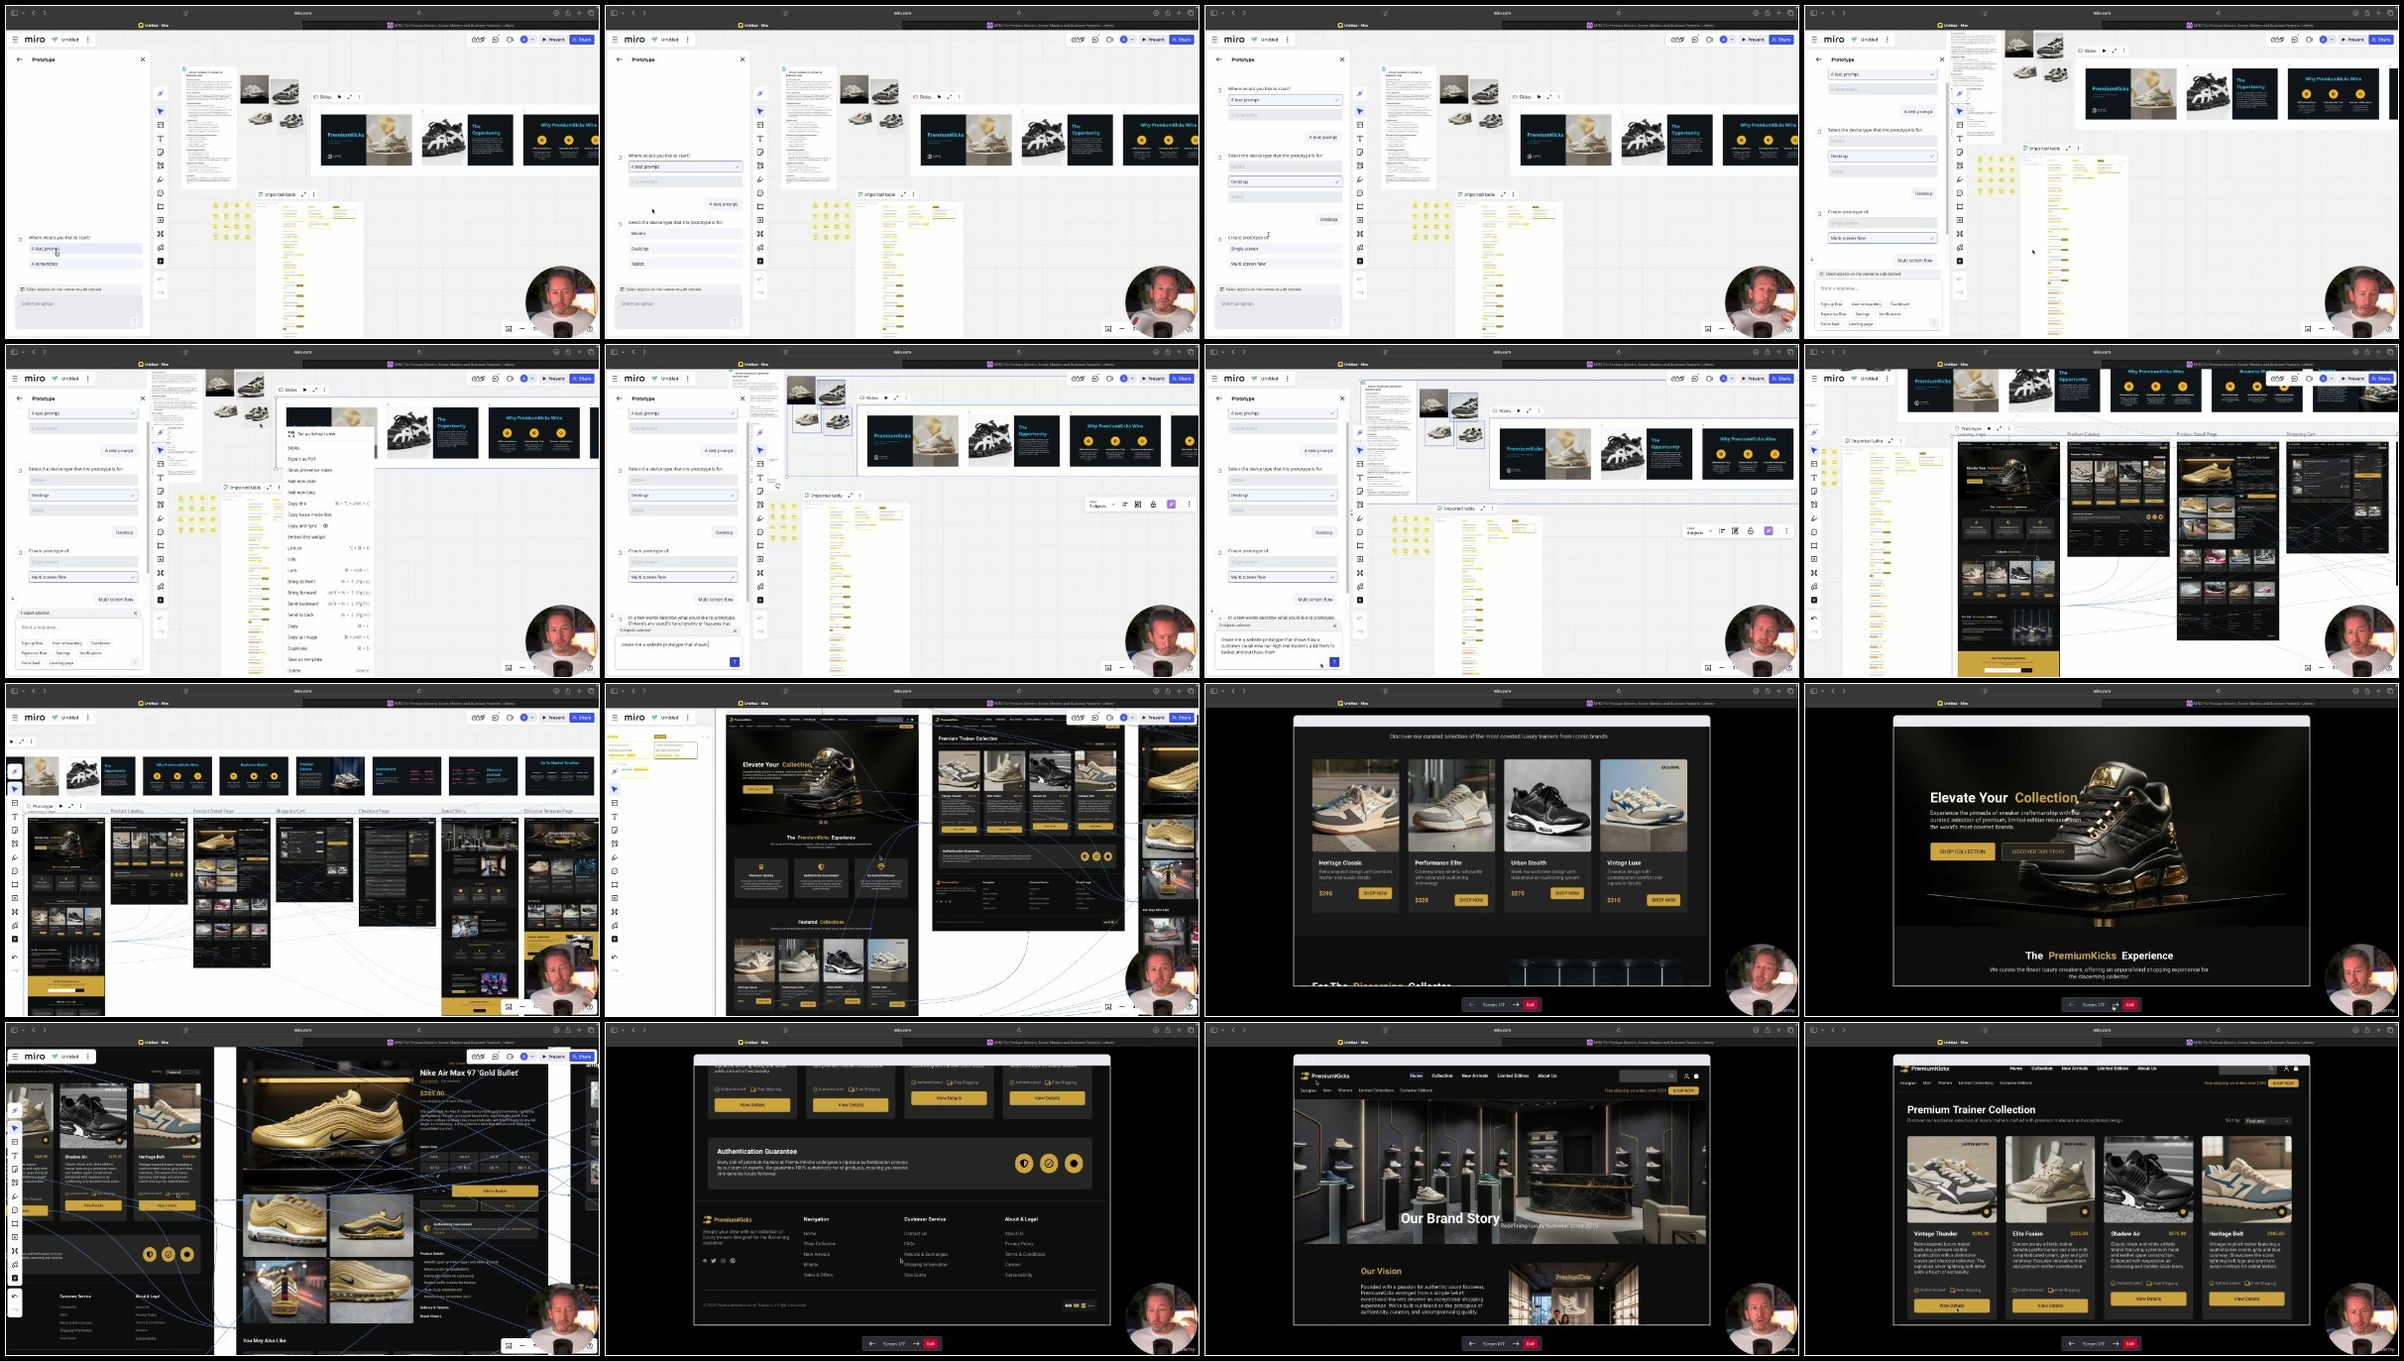Click previous-screen arrow beside Screen 6/7 label

pyautogui.click(x=1471, y=1343)
